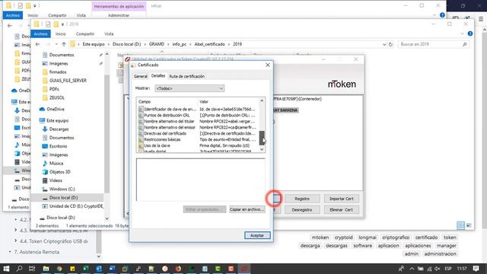Screen dimensions: 487x274
Task: Open Documentos quick access folder
Action: click(x=62, y=55)
